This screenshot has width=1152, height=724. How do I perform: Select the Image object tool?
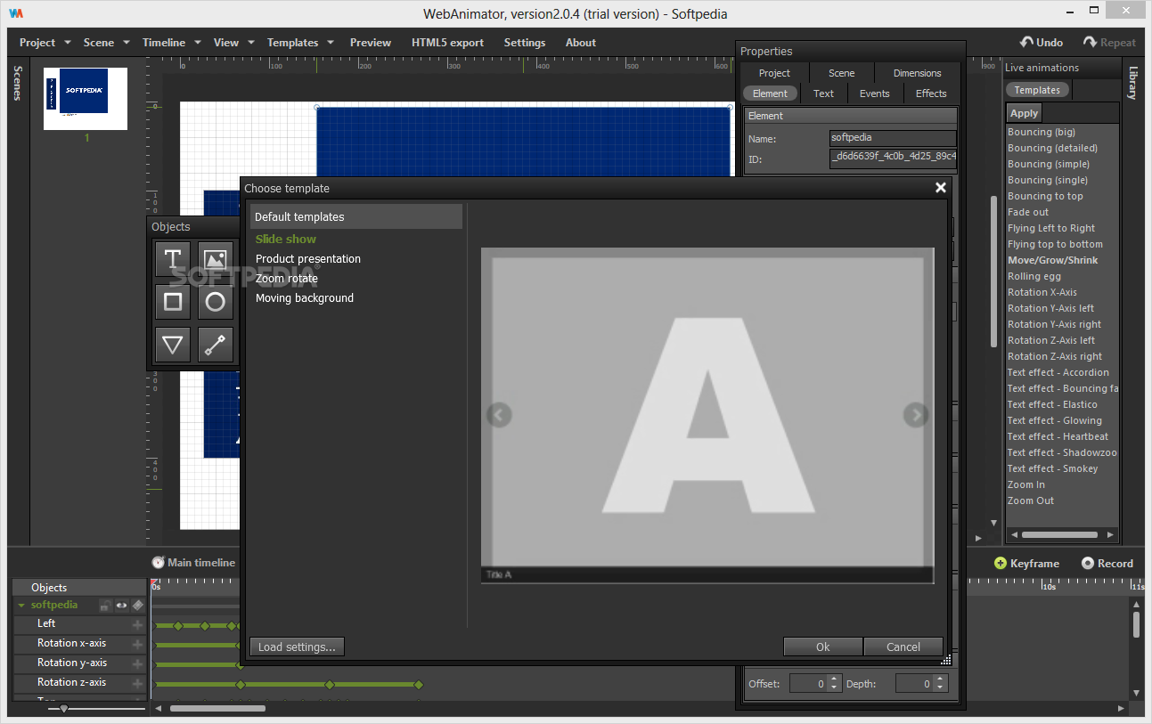[x=216, y=259]
